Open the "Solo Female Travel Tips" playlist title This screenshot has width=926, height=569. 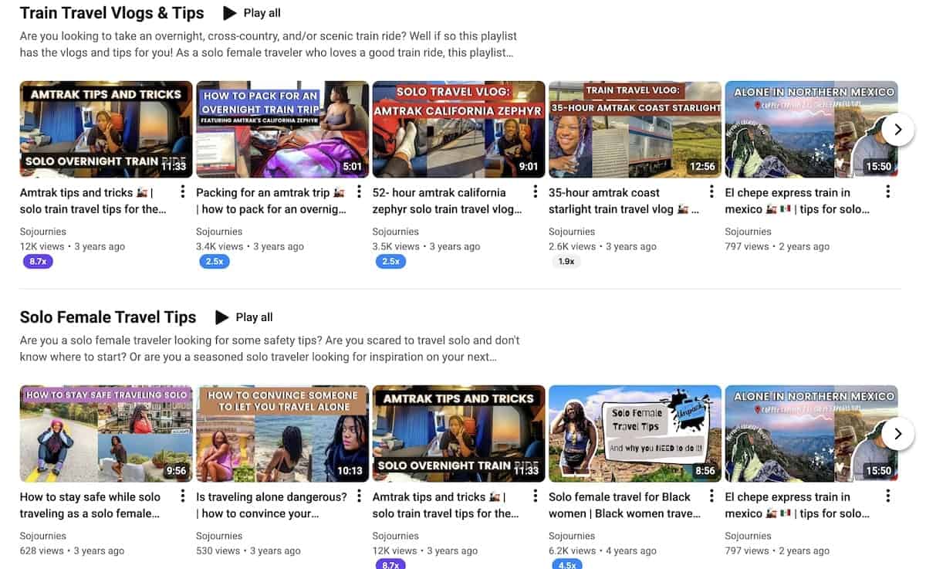click(107, 317)
